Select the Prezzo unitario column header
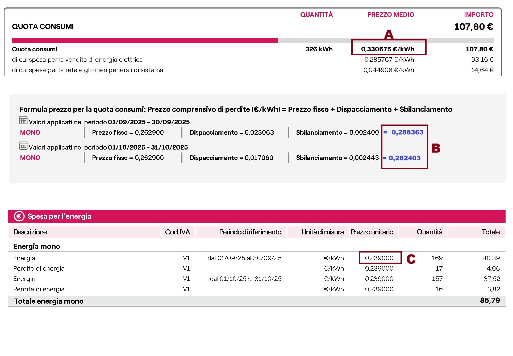The width and height of the screenshot is (513, 356). coord(372,232)
